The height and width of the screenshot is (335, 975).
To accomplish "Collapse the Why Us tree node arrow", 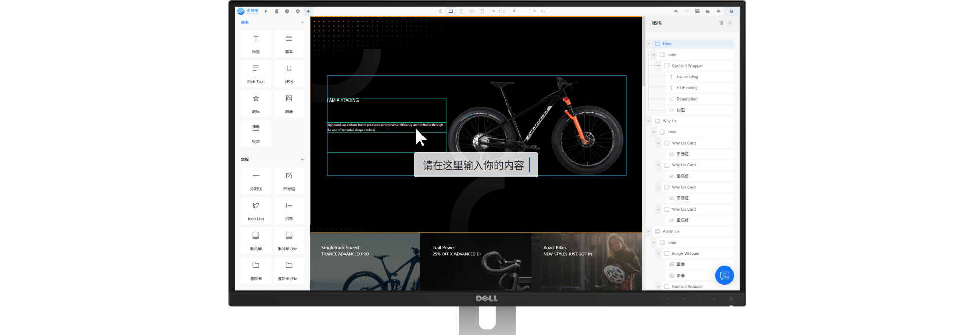I will [648, 121].
